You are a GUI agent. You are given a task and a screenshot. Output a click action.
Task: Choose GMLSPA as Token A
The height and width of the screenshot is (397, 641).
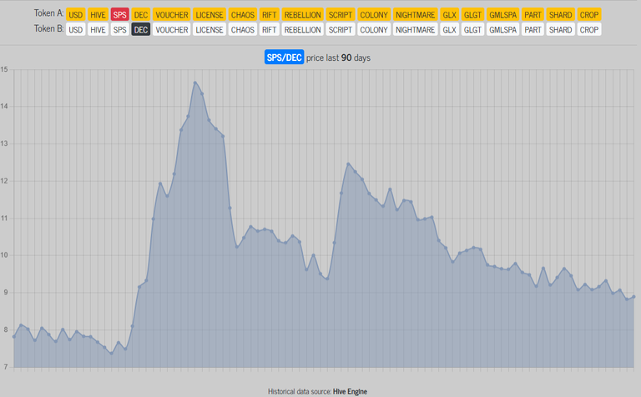[502, 15]
